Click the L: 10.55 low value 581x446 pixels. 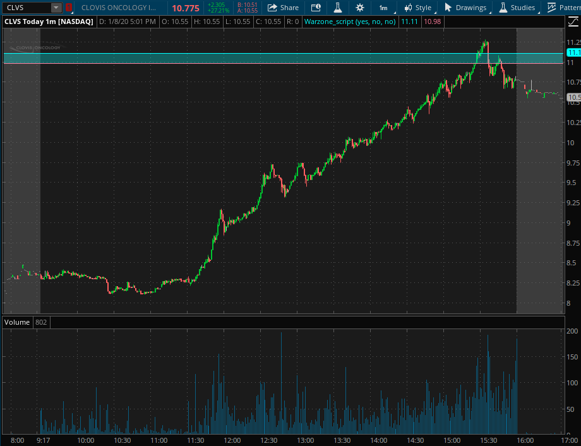coord(238,21)
